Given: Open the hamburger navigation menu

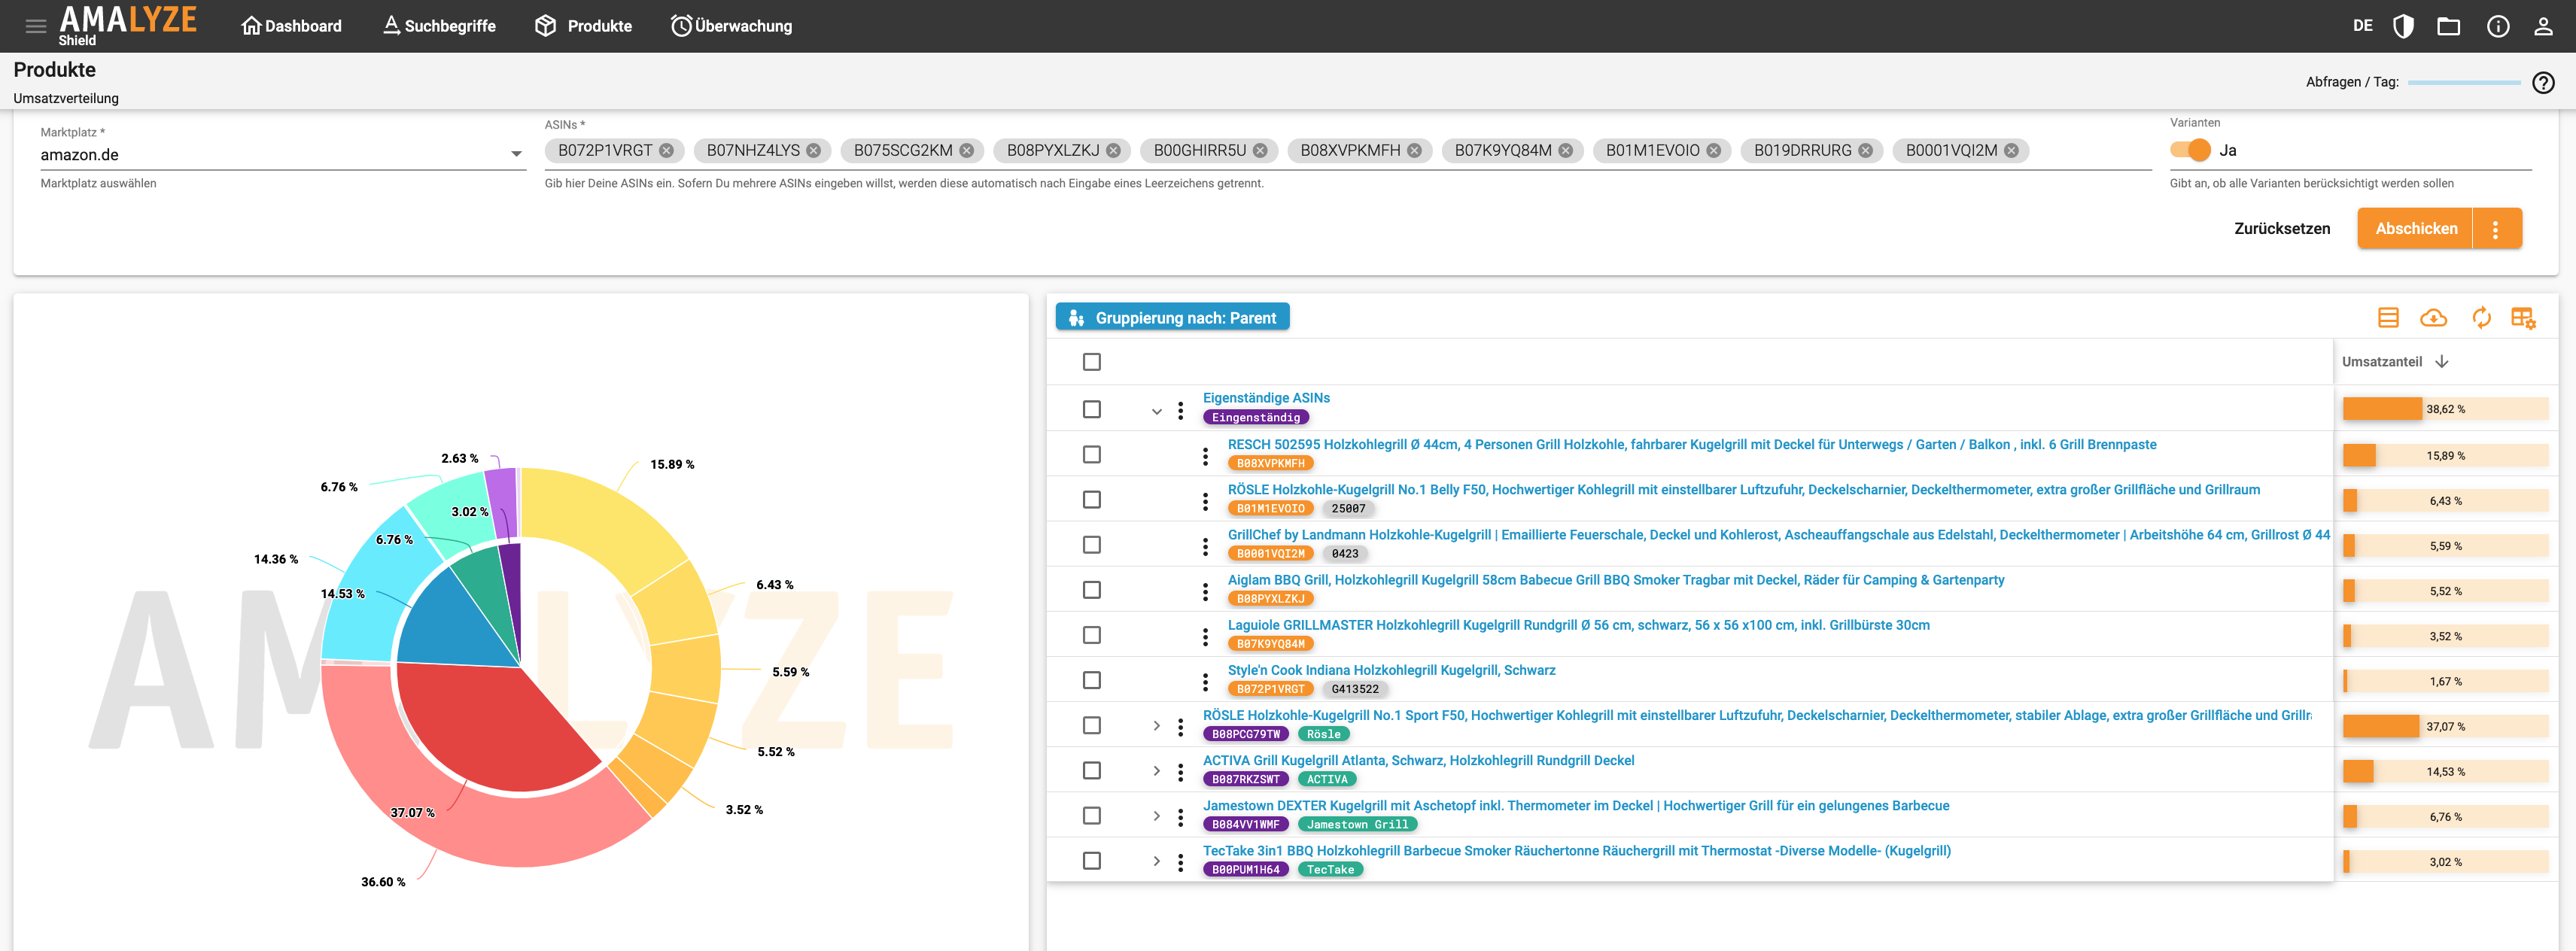Looking at the screenshot, I should (36, 26).
